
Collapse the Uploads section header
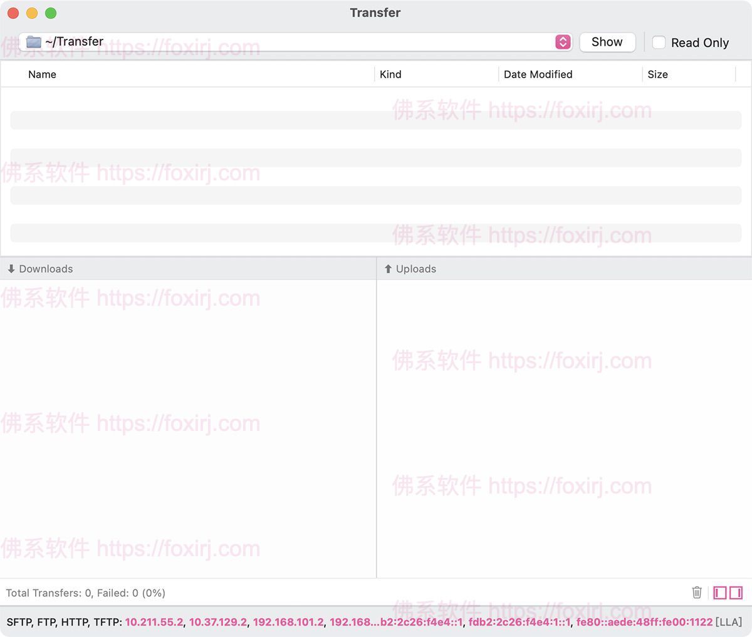tap(415, 269)
